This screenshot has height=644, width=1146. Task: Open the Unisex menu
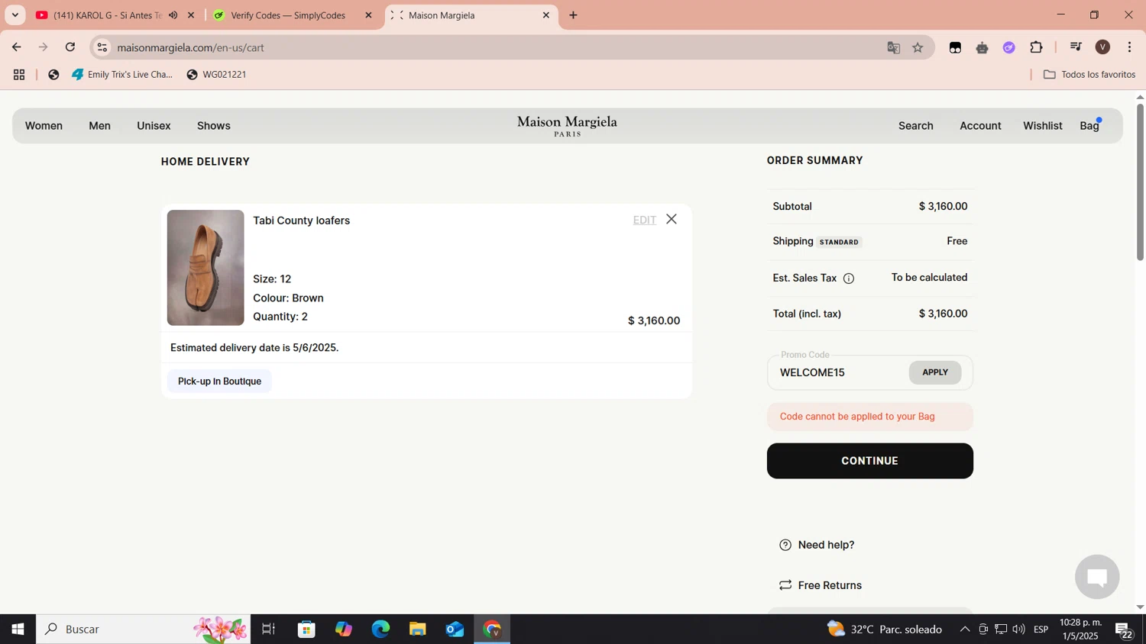click(x=154, y=126)
